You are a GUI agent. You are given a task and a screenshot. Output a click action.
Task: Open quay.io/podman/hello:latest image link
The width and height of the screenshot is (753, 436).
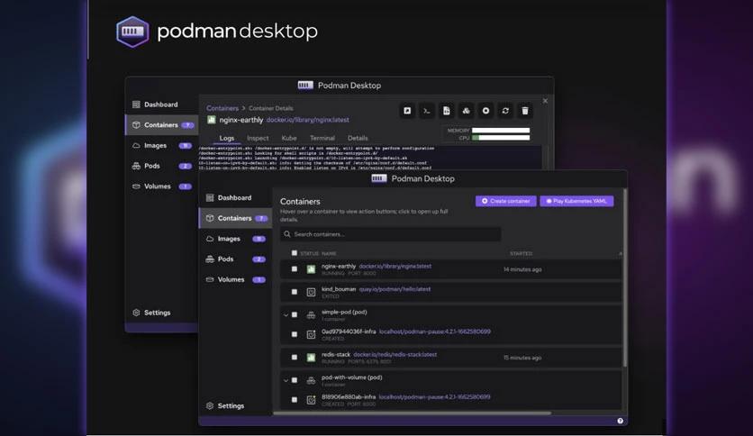coord(395,289)
